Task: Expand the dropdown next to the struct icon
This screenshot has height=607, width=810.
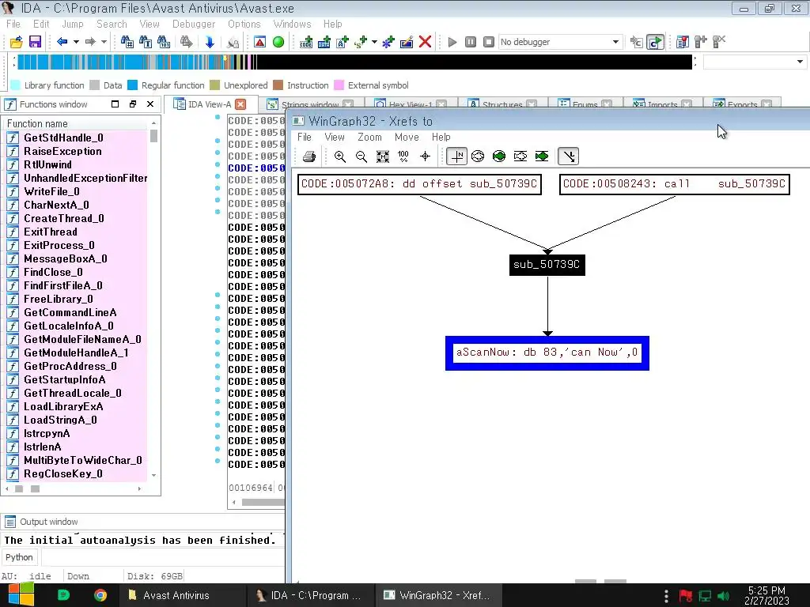Action: (374, 42)
